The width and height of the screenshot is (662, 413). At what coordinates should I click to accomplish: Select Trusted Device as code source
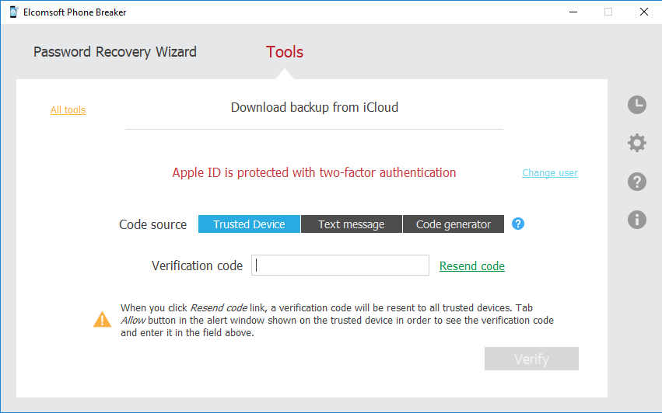(x=249, y=224)
